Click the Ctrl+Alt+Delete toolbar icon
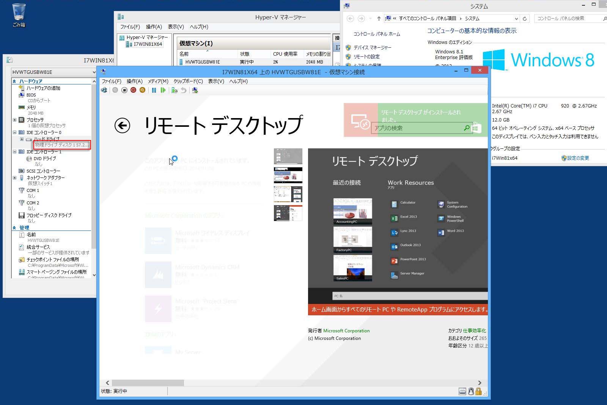Viewport: 607px width, 405px height. click(104, 90)
